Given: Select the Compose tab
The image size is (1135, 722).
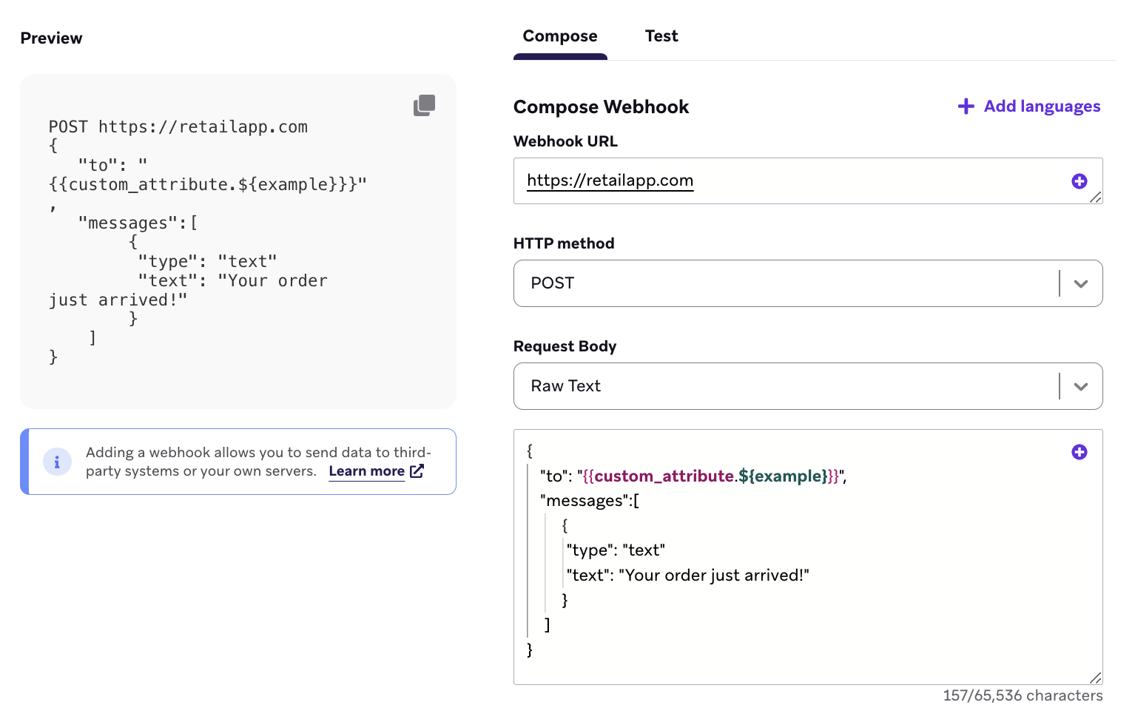Looking at the screenshot, I should tap(560, 36).
